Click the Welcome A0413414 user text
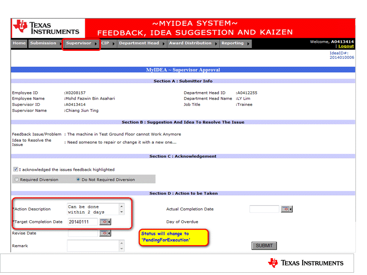367x275 pixels. (332, 42)
